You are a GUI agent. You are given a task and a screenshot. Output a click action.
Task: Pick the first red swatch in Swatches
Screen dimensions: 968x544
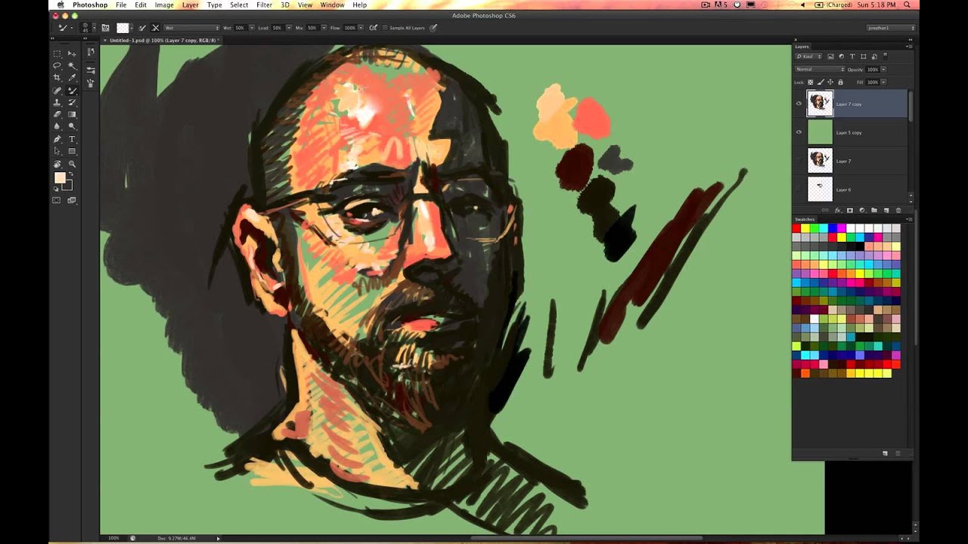796,228
